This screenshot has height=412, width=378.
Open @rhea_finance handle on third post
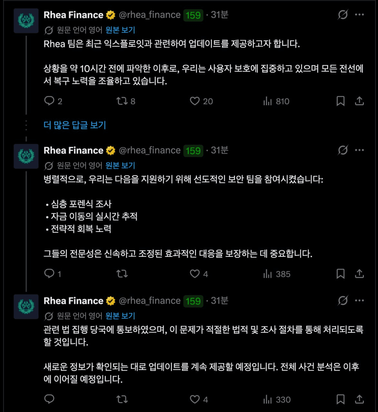click(x=150, y=301)
